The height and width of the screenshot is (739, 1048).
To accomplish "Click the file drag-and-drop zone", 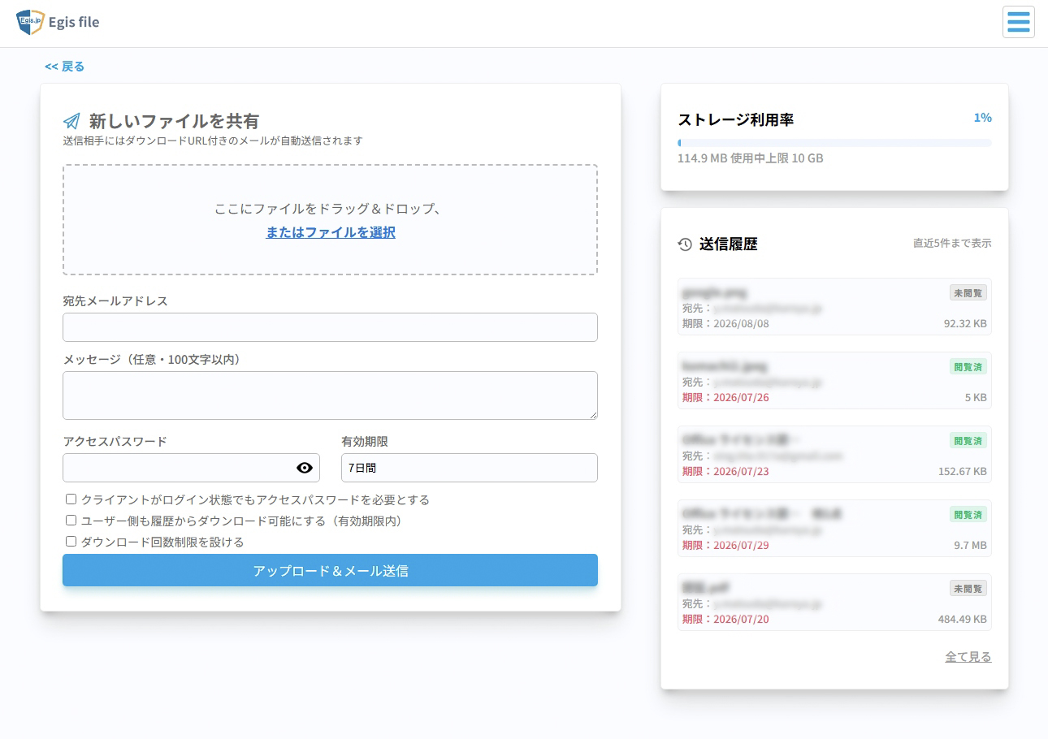I will click(x=330, y=220).
